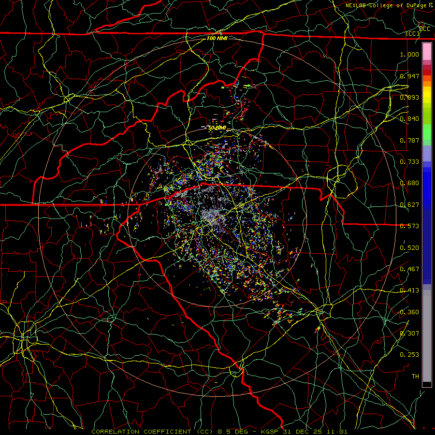Click the DCC product label
The image size is (435, 435).
pyautogui.click(x=424, y=29)
